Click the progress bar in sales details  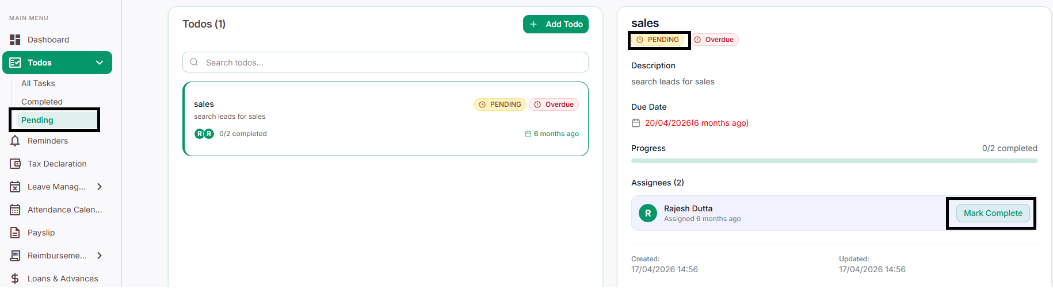834,161
